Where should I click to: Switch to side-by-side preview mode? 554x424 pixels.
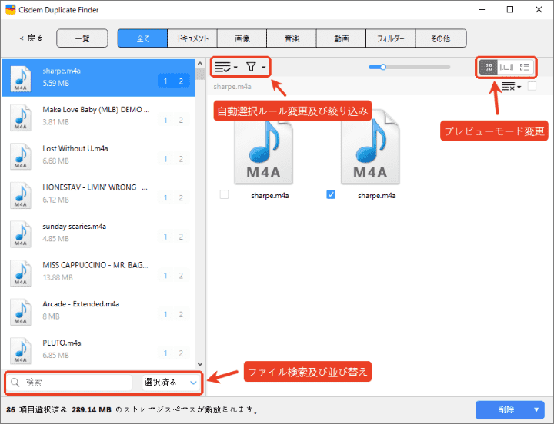point(506,67)
